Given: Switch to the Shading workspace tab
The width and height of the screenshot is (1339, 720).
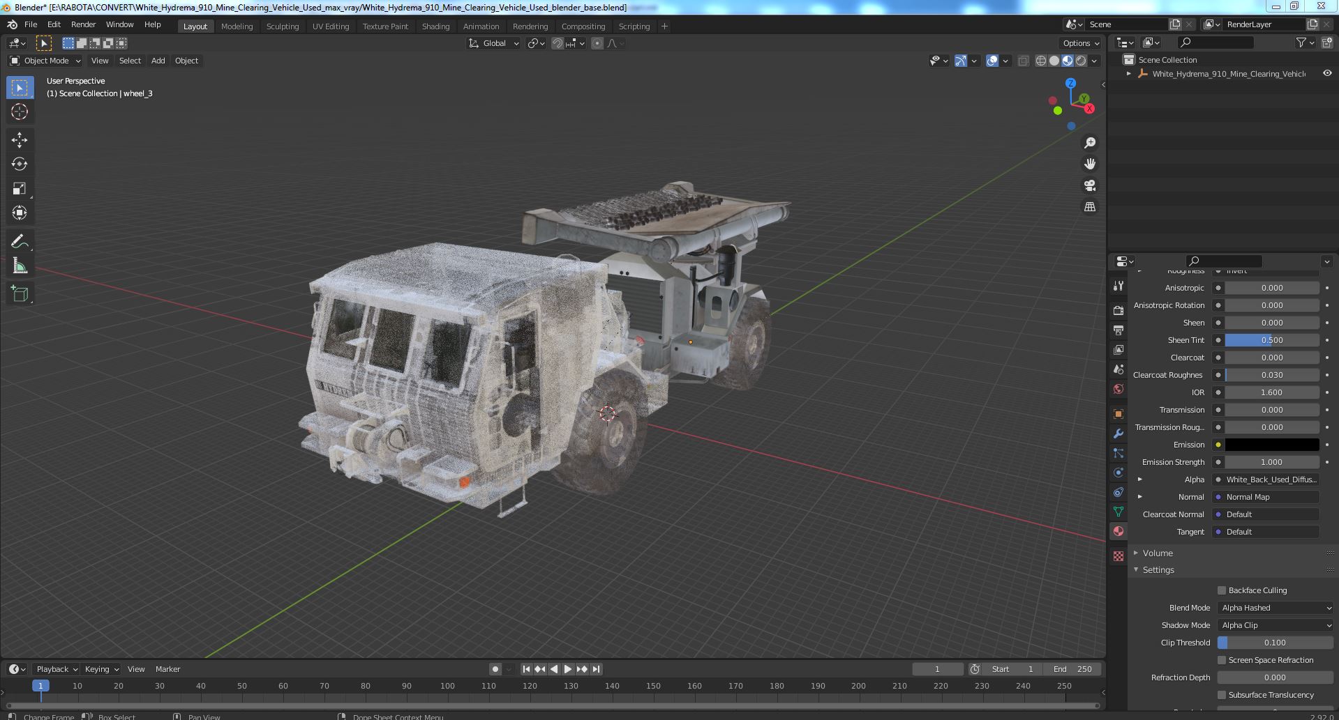Looking at the screenshot, I should [435, 26].
